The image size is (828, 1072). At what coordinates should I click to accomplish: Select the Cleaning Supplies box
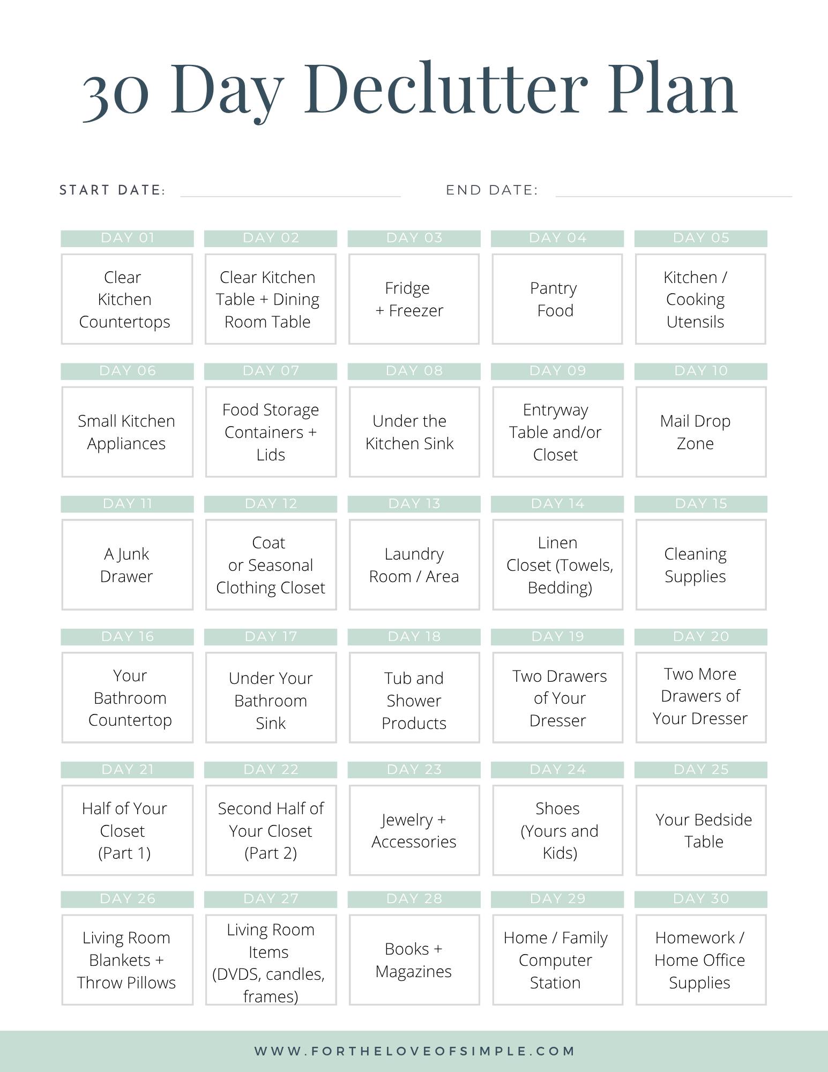click(x=701, y=565)
